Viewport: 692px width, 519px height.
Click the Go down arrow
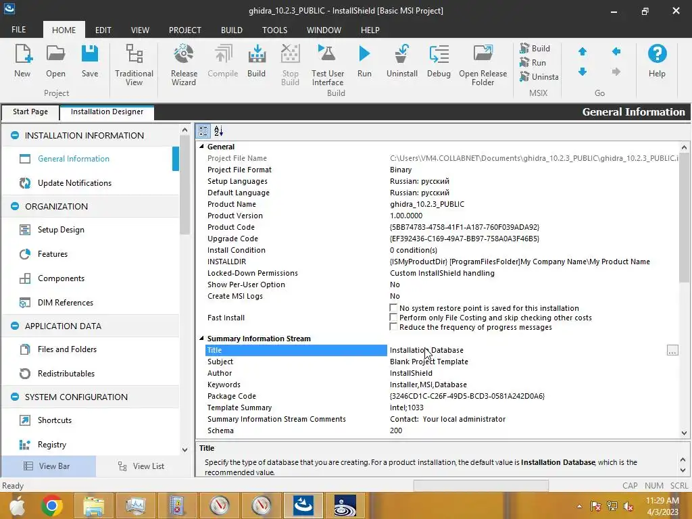[583, 72]
